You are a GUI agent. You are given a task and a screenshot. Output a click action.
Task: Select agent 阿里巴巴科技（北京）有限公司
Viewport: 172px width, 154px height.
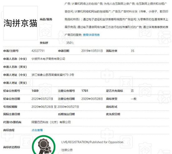coord(51,122)
